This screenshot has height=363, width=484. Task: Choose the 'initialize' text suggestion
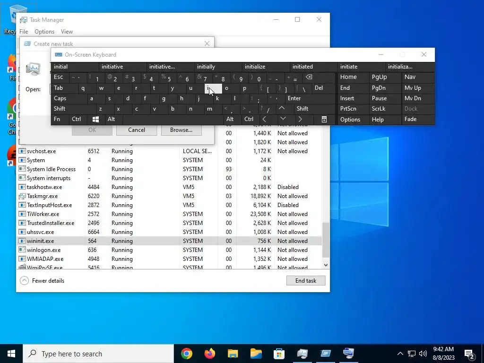(x=267, y=67)
